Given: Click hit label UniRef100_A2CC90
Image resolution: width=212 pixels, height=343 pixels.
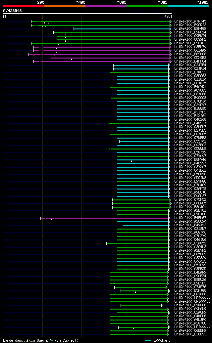Looking at the screenshot, I should tap(190, 221).
